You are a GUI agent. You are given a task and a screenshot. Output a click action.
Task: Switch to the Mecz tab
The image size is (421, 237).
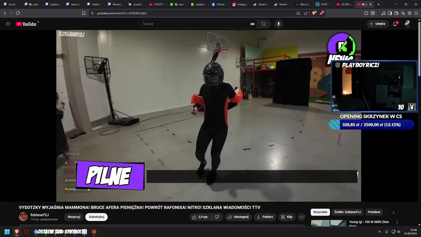(x=302, y=4)
